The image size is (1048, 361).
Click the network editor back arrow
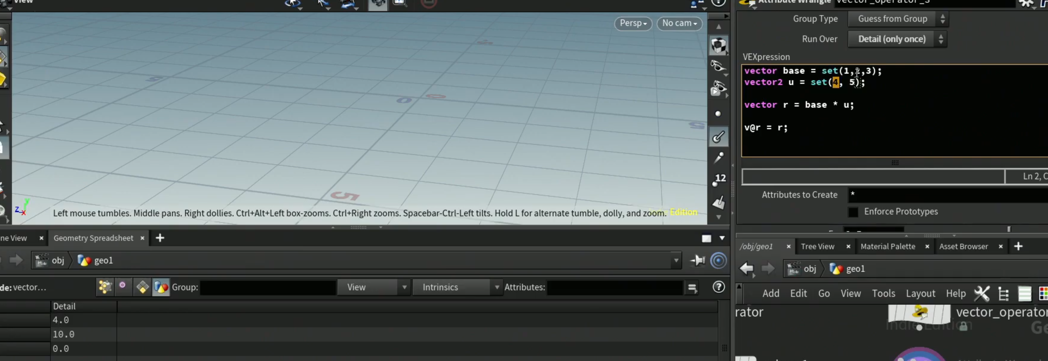(747, 268)
